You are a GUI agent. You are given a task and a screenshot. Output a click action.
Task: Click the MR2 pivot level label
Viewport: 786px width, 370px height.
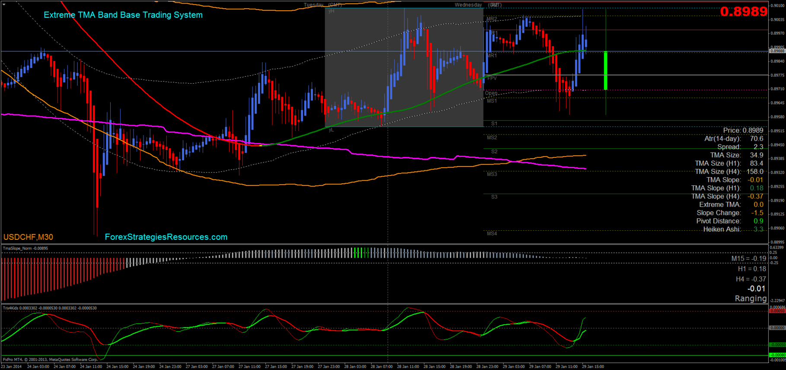point(492,19)
